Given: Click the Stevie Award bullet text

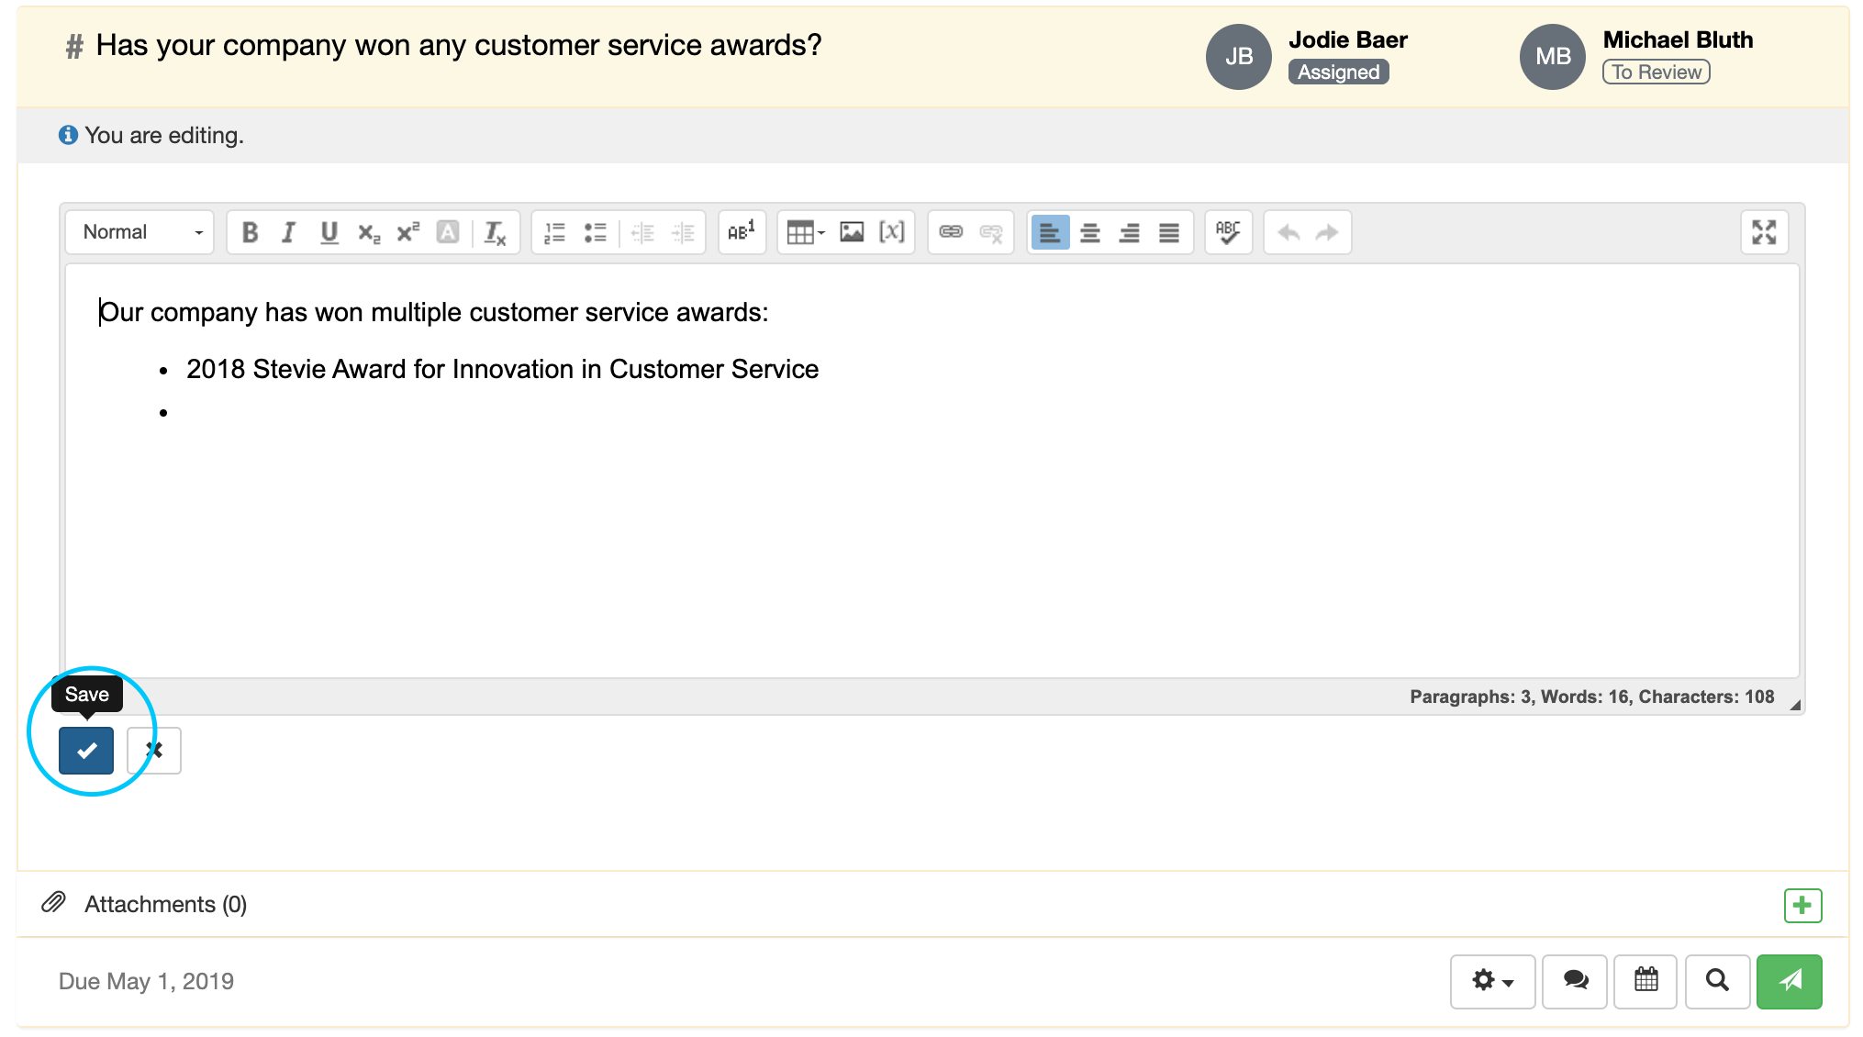Looking at the screenshot, I should coord(502,369).
